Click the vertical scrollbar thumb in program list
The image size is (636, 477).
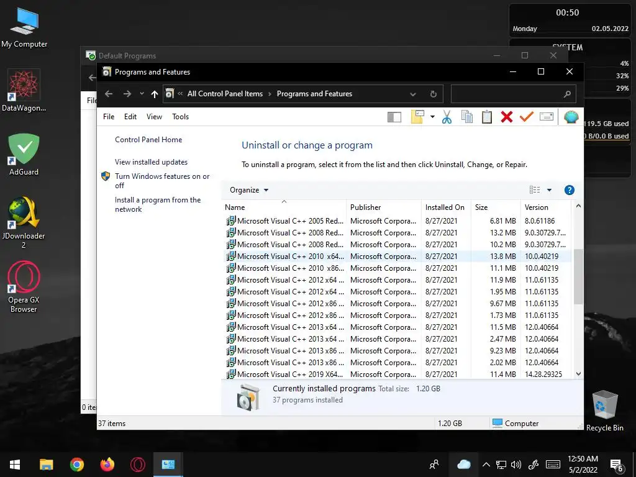[578, 276]
